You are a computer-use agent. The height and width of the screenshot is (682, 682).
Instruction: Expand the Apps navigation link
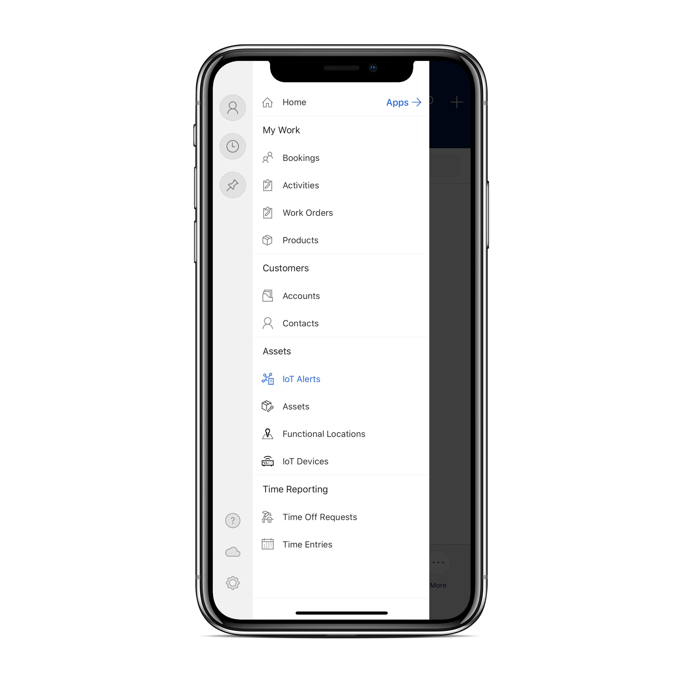click(x=403, y=102)
